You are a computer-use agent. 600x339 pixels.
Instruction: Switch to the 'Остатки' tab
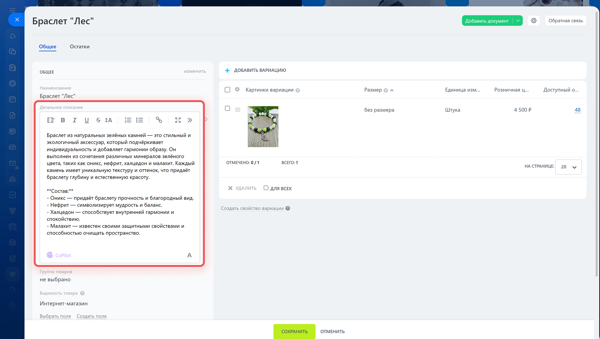tap(80, 47)
